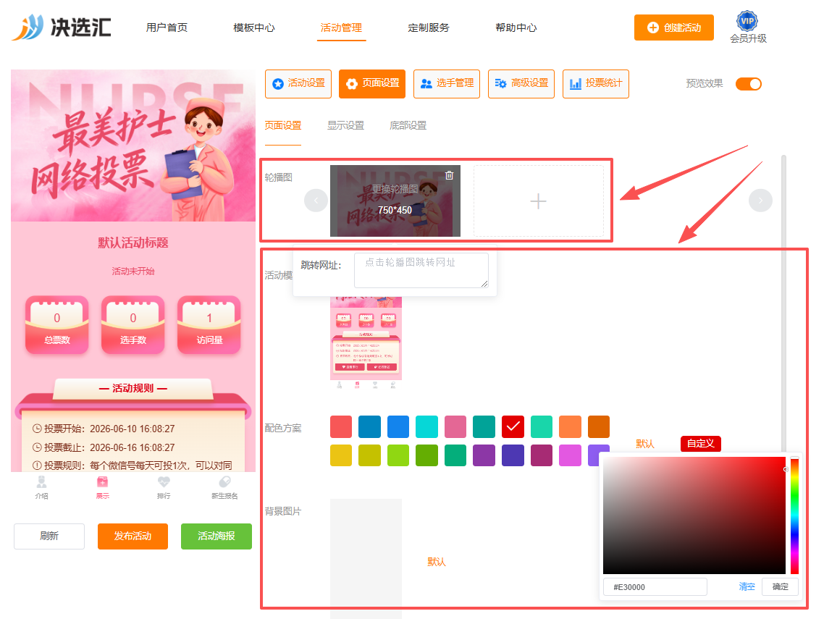Viewport: 824px width, 619px height.
Task: Click the 活动规则 header banner
Action: pyautogui.click(x=133, y=388)
